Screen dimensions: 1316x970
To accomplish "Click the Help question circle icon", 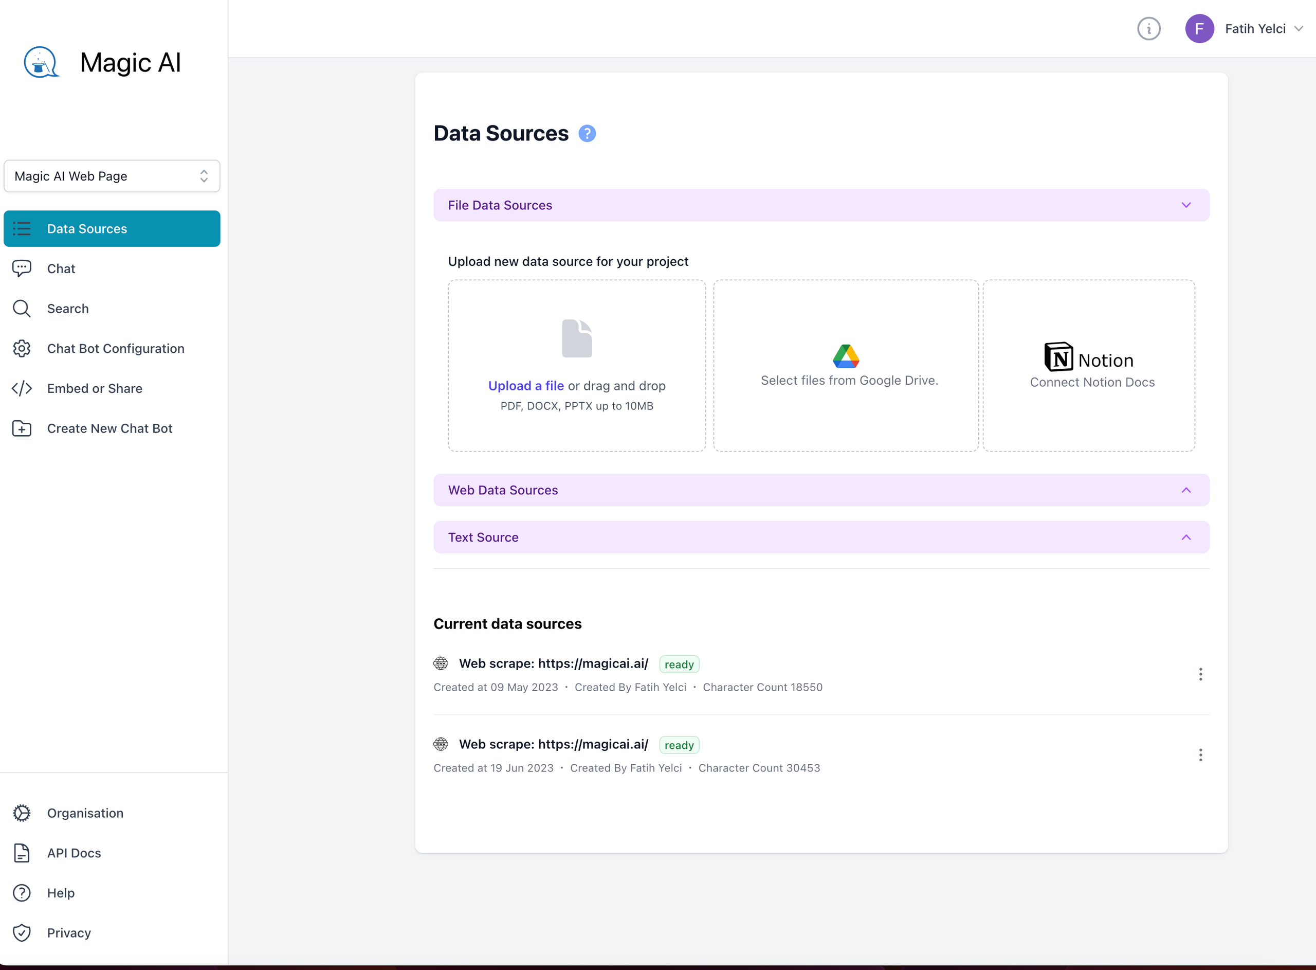I will [22, 892].
